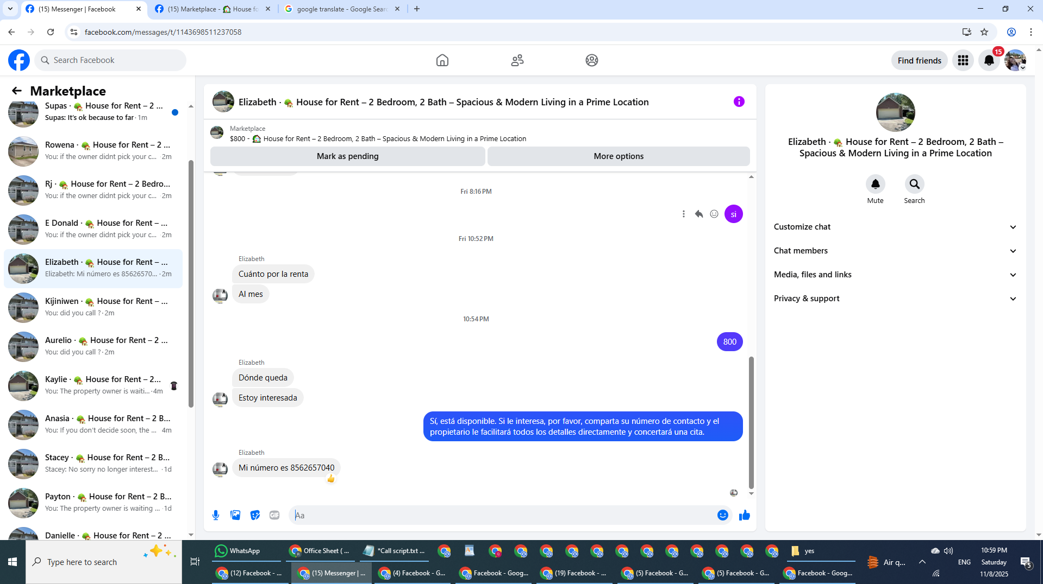Open the emoji picker in message box
Viewport: 1043px width, 584px height.
(x=722, y=515)
